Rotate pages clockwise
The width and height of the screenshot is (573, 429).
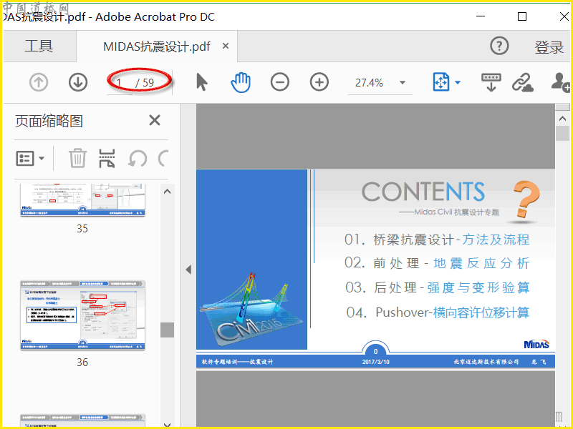(163, 159)
